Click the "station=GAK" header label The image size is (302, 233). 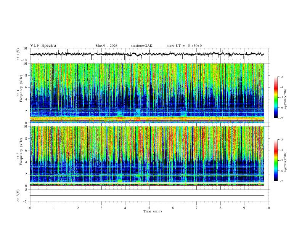(141, 46)
